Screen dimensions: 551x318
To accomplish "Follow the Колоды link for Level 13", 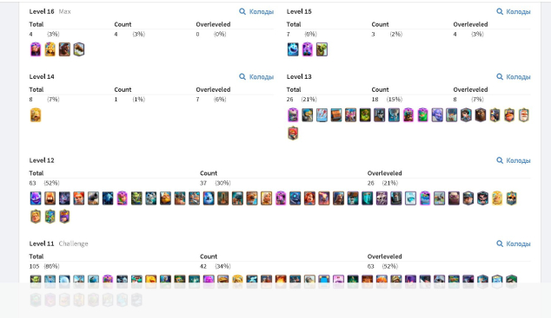I will [513, 77].
